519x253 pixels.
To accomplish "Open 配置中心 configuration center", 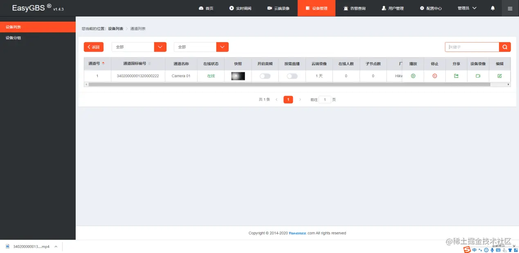I will click(431, 8).
